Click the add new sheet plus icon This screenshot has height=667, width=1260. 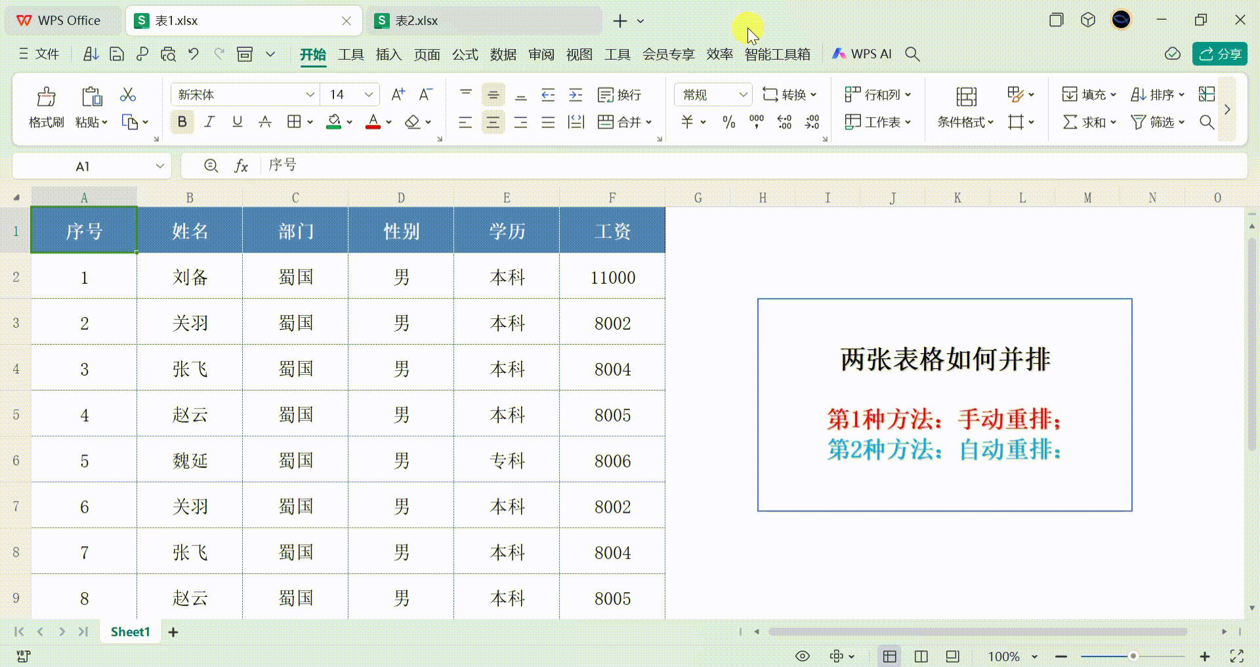[173, 632]
